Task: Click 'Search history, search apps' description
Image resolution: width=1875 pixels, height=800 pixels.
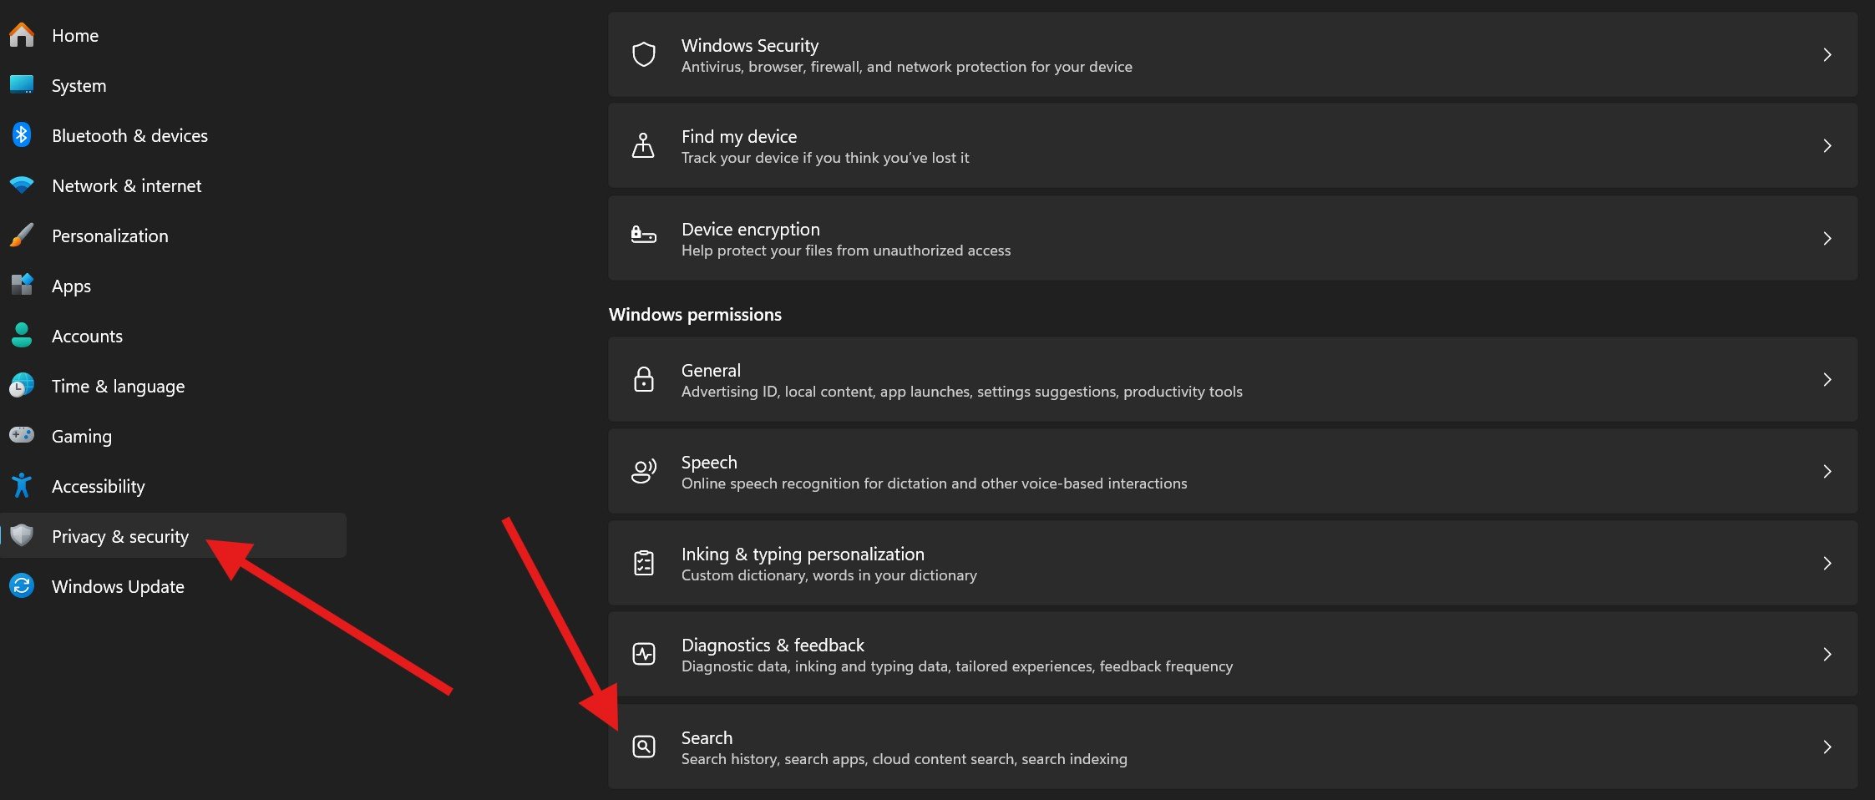Action: tap(905, 759)
